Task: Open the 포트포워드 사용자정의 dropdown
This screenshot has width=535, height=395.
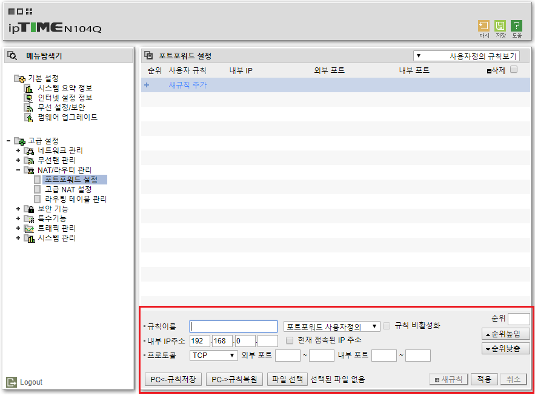Action: (331, 326)
